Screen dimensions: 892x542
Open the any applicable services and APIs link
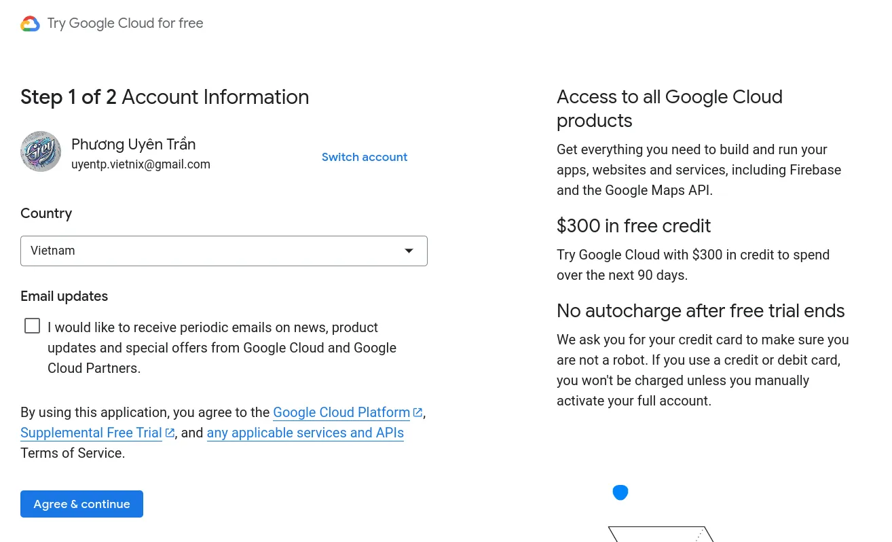click(x=305, y=433)
